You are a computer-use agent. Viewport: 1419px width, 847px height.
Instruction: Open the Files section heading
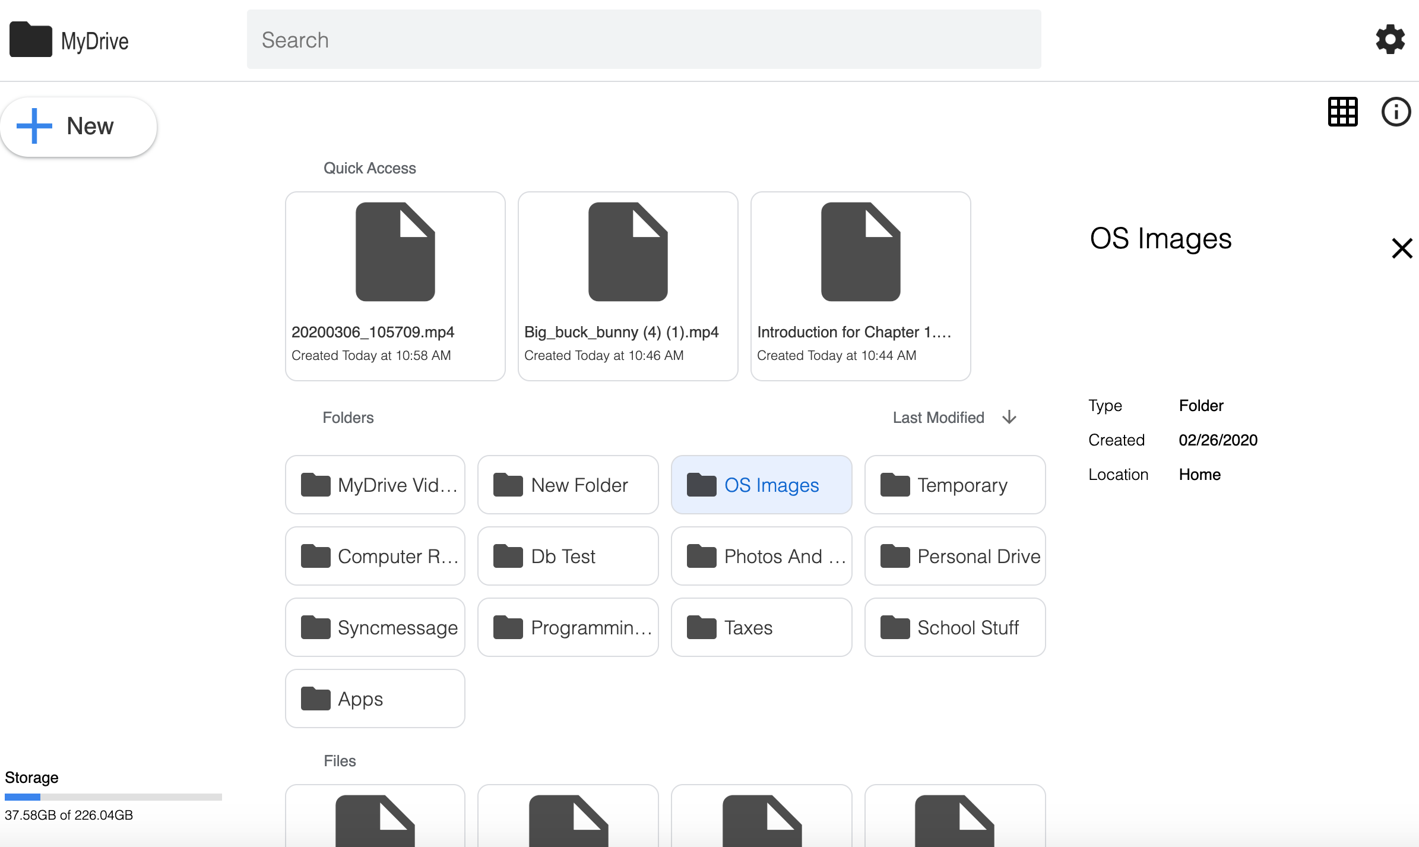340,761
